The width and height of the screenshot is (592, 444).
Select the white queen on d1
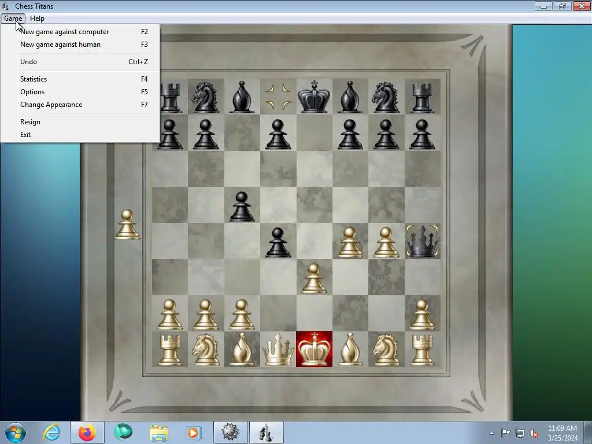(x=278, y=349)
